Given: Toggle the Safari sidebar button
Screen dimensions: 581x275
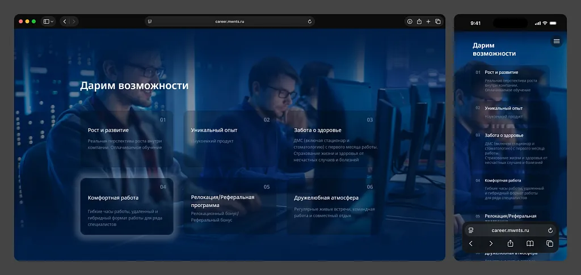Looking at the screenshot, I should pyautogui.click(x=46, y=22).
